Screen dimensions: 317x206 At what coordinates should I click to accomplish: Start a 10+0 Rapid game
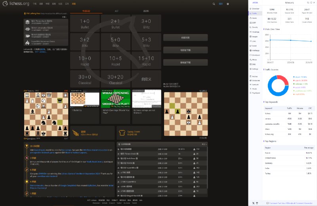(85, 61)
